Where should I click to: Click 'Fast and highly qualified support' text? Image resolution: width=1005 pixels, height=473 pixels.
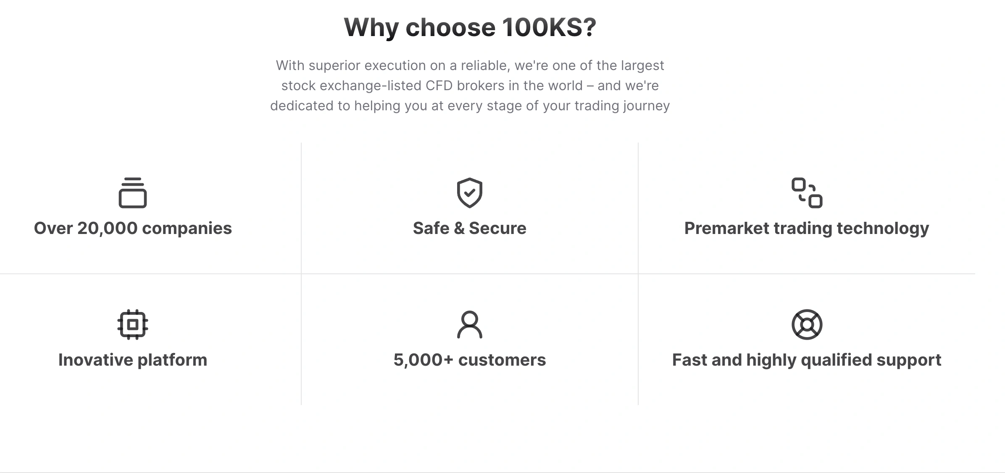coord(807,361)
